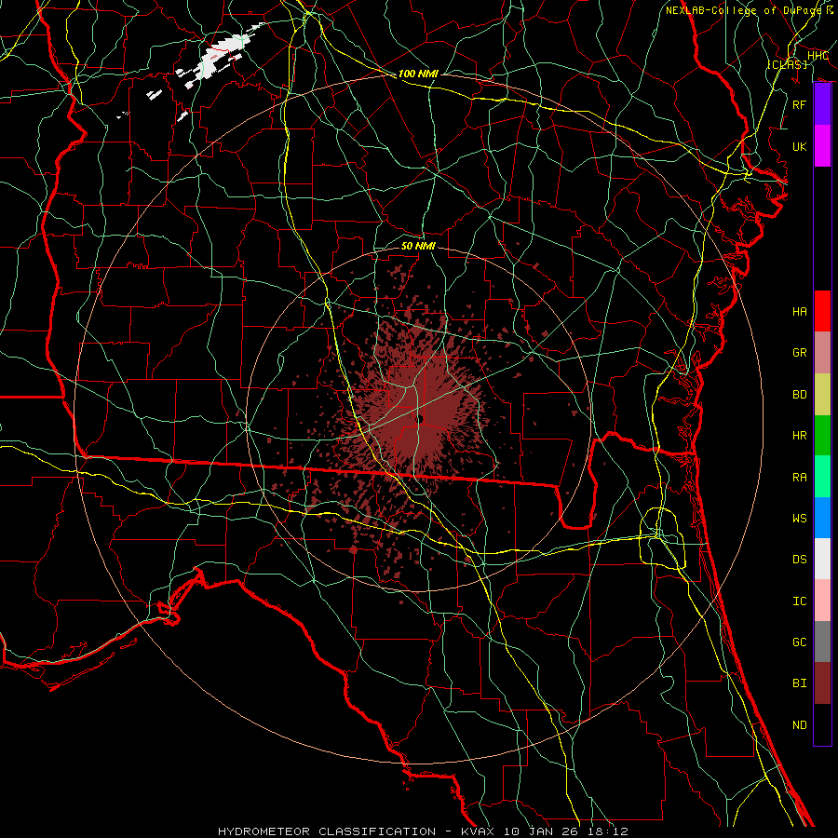This screenshot has height=838, width=838.
Task: Click the 'IC' legend label
Action: pyautogui.click(x=800, y=601)
